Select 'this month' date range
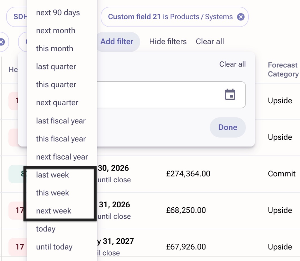This screenshot has width=300, height=261. 54,49
